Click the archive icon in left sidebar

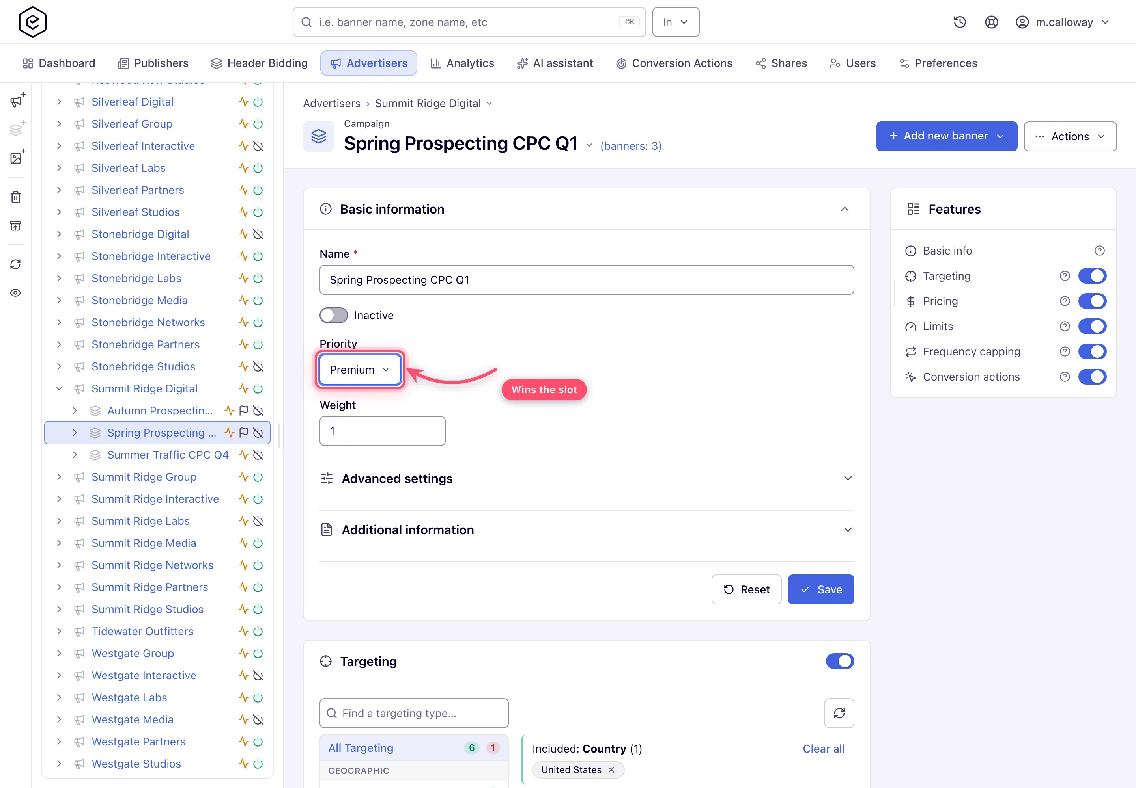[x=16, y=226]
